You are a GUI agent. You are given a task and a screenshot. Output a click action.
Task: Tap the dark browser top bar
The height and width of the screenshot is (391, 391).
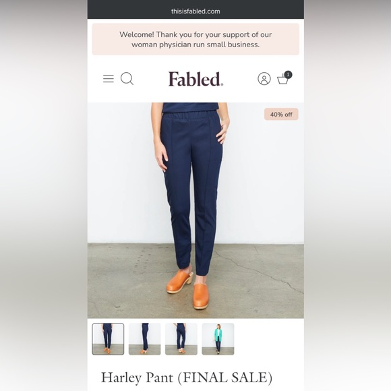tap(195, 9)
